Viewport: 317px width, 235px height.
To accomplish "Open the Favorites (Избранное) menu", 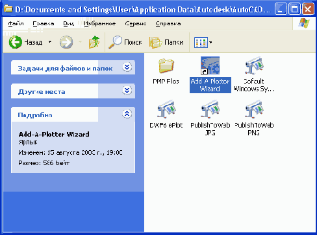I will 100,23.
